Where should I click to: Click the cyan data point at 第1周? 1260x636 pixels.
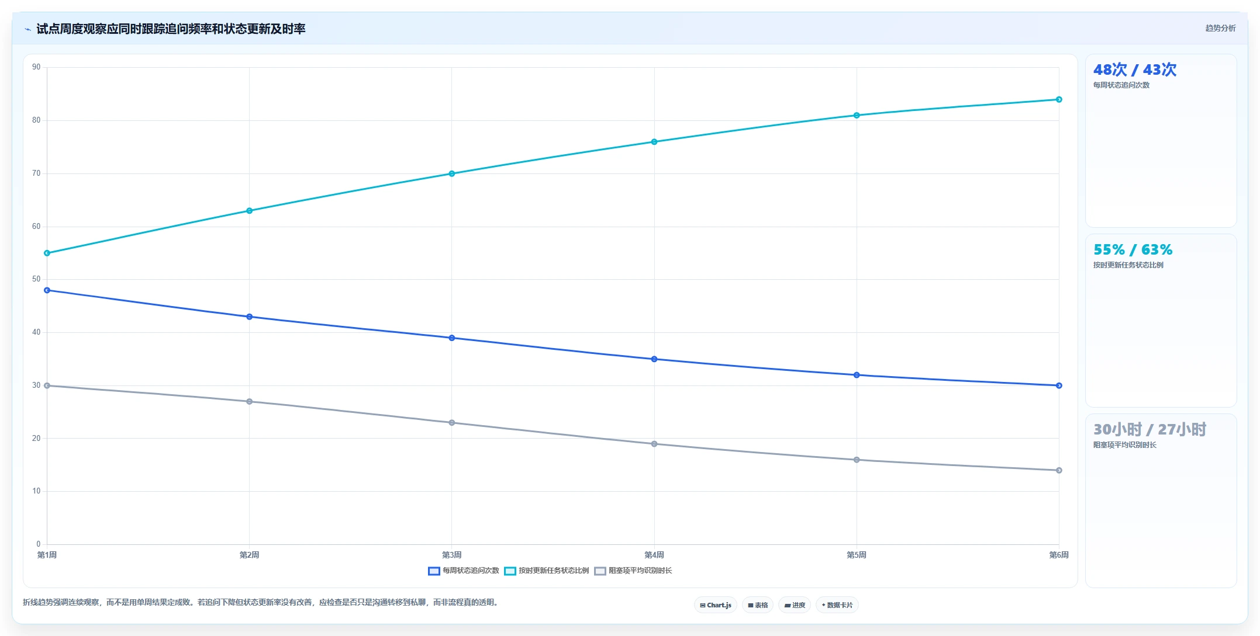tap(47, 253)
